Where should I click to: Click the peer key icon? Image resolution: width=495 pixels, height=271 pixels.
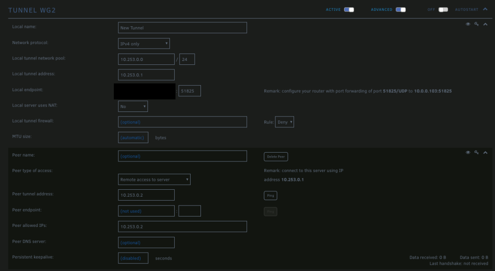(x=476, y=152)
